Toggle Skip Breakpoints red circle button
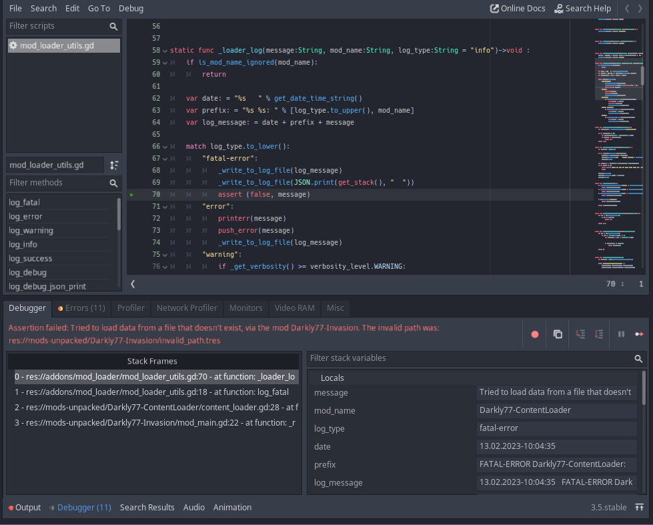Screen dimensions: 653x525 click(x=534, y=334)
